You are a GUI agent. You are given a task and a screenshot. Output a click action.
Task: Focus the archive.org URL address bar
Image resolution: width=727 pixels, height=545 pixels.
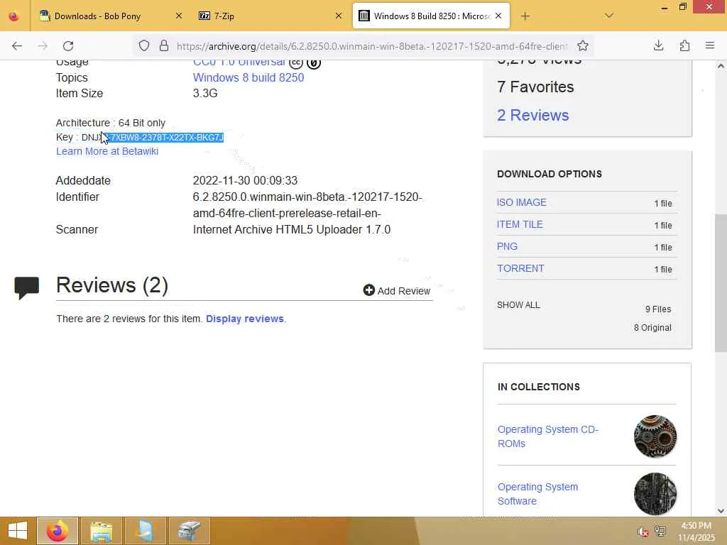pos(371,46)
